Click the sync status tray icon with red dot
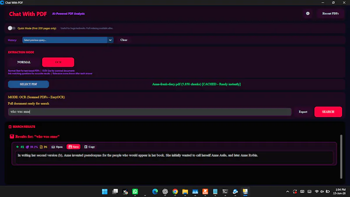 295,191
